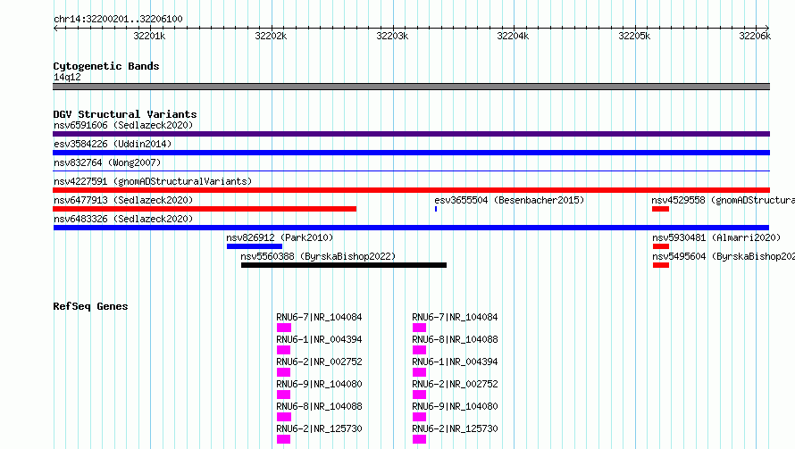Click magenta box under right RNU6-7|NR_104084
Screen dimensions: 795x449
[x=419, y=328]
